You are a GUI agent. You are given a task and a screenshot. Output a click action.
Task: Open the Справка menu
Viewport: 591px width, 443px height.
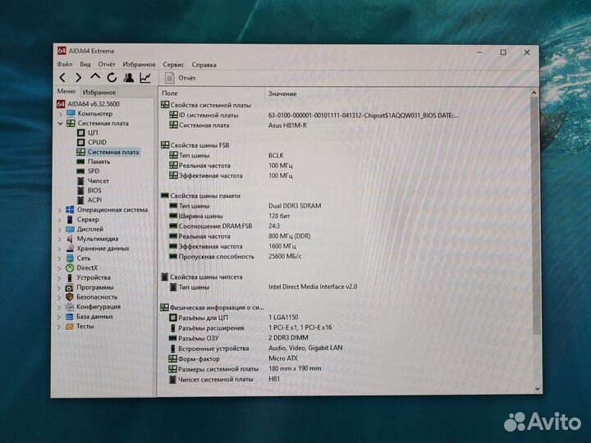point(204,65)
